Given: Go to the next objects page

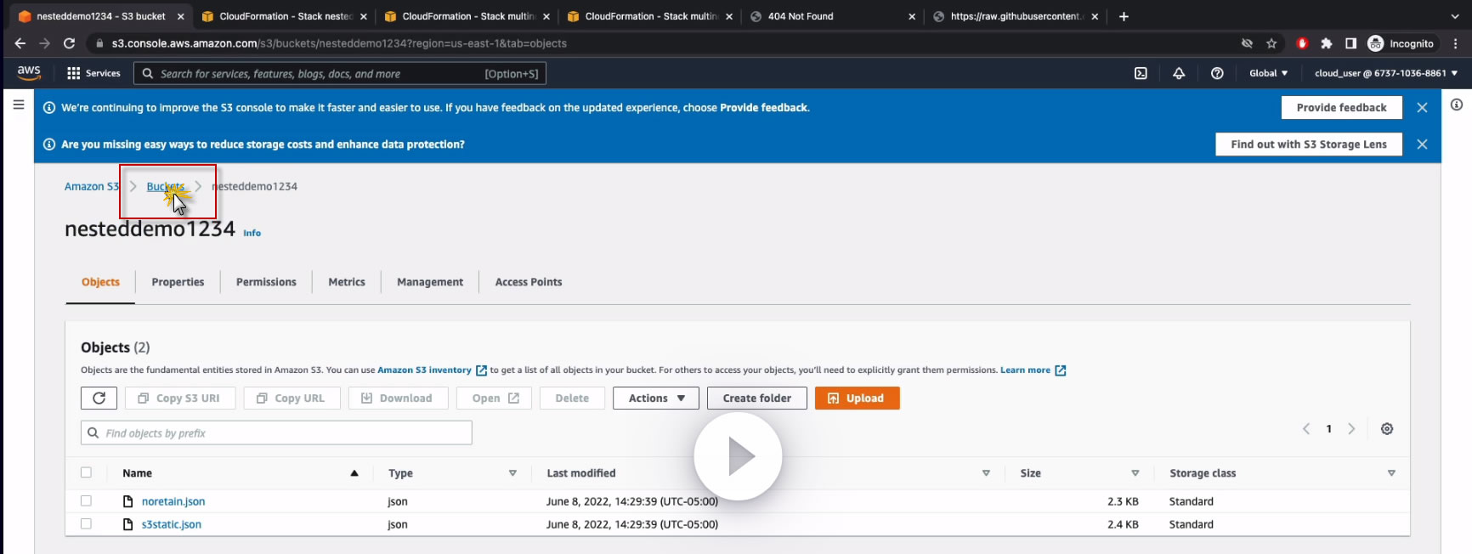Looking at the screenshot, I should (1351, 429).
